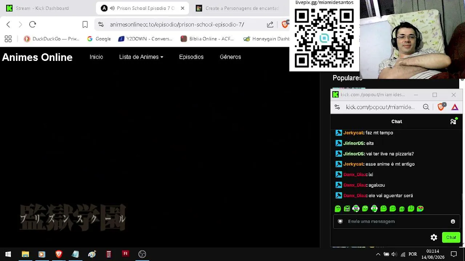
Task: Insert the first green Kick emote
Action: (338, 208)
